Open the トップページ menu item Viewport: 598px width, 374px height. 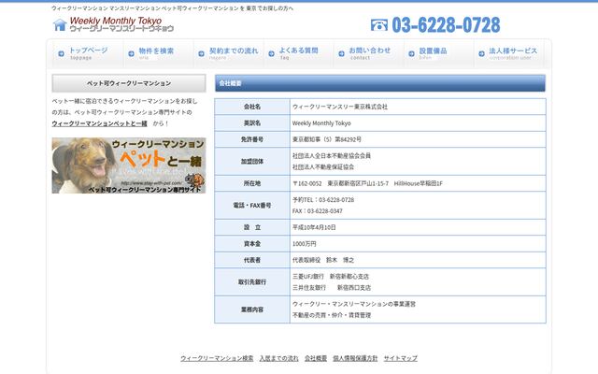coord(88,54)
